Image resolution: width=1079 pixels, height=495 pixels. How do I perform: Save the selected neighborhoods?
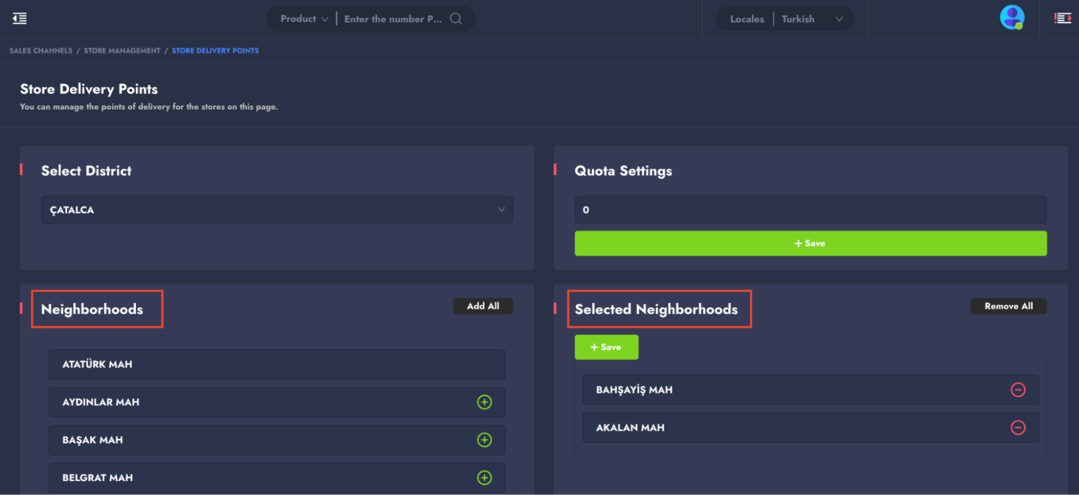pyautogui.click(x=606, y=347)
